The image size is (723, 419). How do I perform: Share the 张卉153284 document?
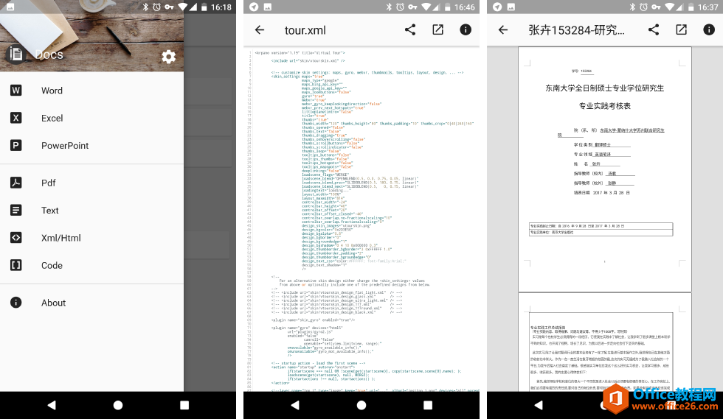654,30
